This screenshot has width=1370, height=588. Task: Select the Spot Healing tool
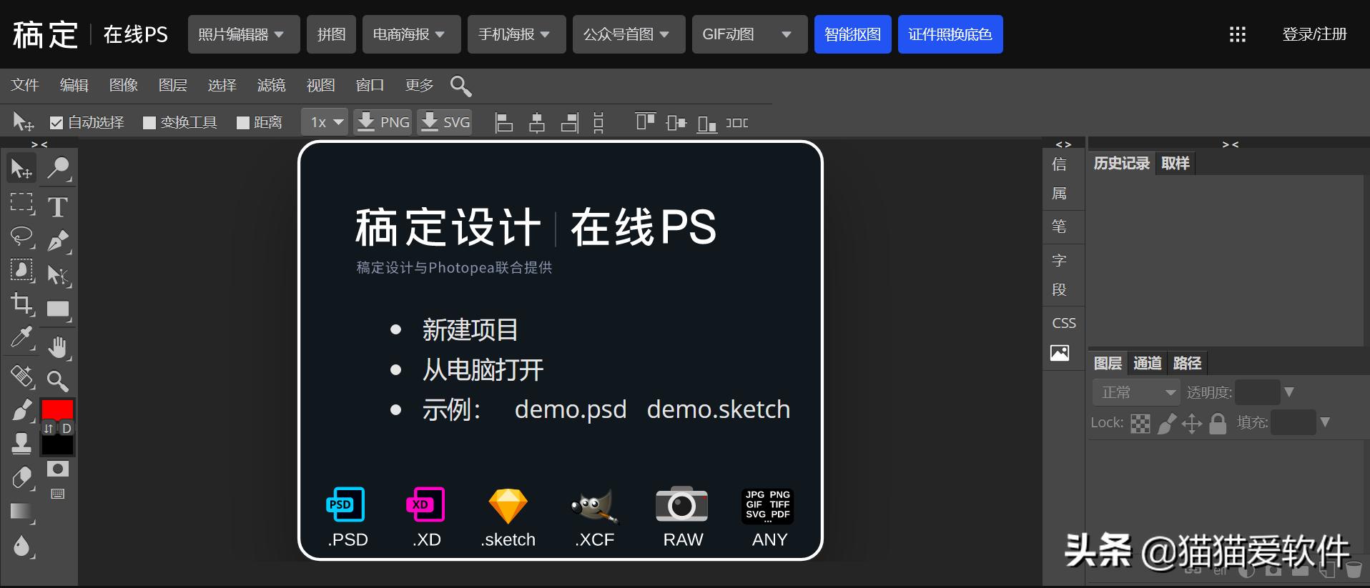pyautogui.click(x=21, y=375)
